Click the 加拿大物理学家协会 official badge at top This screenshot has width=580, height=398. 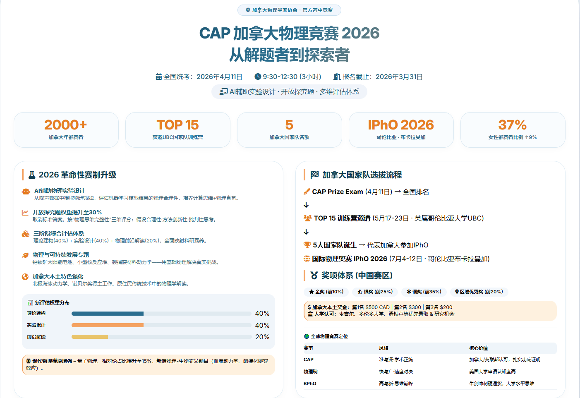[x=289, y=10]
